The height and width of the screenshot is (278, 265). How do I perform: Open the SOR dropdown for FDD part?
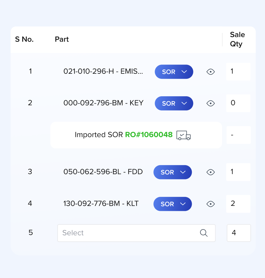tap(173, 172)
